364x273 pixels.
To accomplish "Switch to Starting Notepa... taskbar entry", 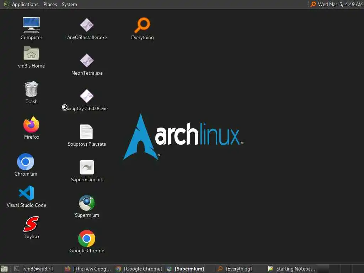I will pyautogui.click(x=291, y=269).
